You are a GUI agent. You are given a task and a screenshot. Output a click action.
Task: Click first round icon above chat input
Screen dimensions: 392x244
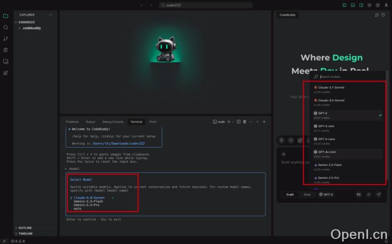pyautogui.click(x=282, y=140)
